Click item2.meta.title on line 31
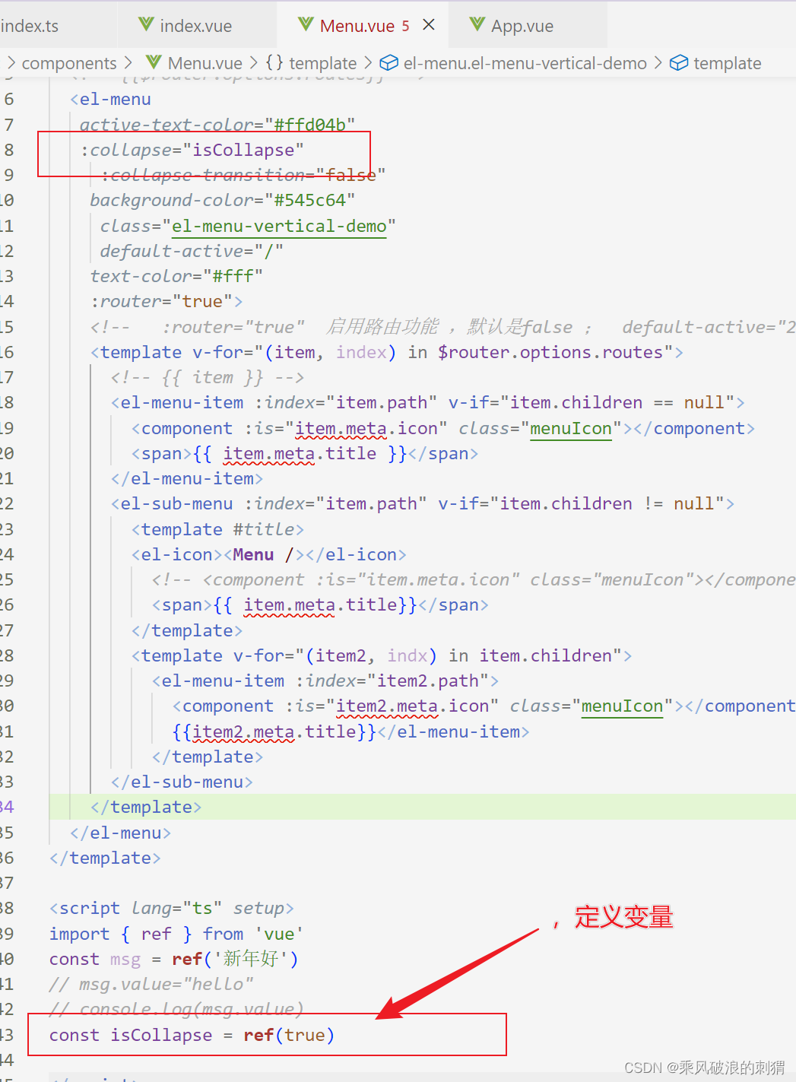Screen dimensions: 796x1082 [x=274, y=731]
